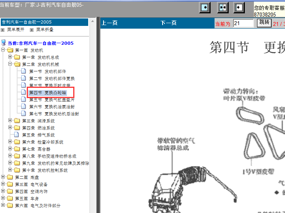Click 菜单折叠 to collapse all menus
Viewport: 285px width, 213px height.
click(45, 30)
